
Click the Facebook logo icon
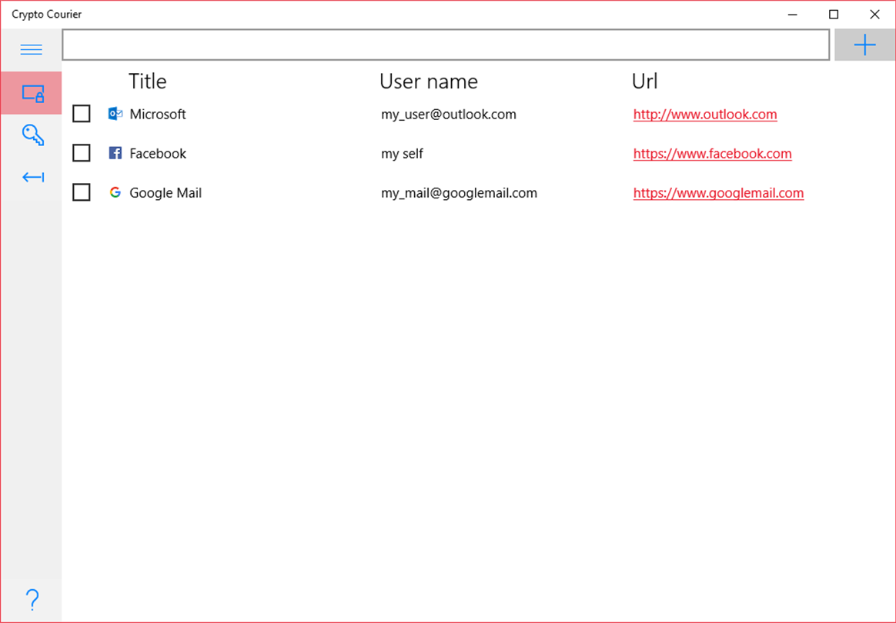click(x=115, y=153)
